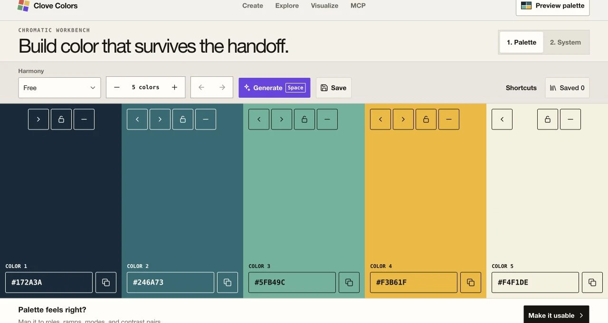The width and height of the screenshot is (608, 323).
Task: Open the Explore nav item
Action: (x=287, y=6)
